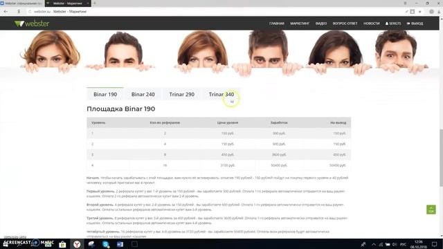The width and height of the screenshot is (443, 249).
Task: Close the Webster - Маркетинг browser tab
Action: [x=88, y=3]
